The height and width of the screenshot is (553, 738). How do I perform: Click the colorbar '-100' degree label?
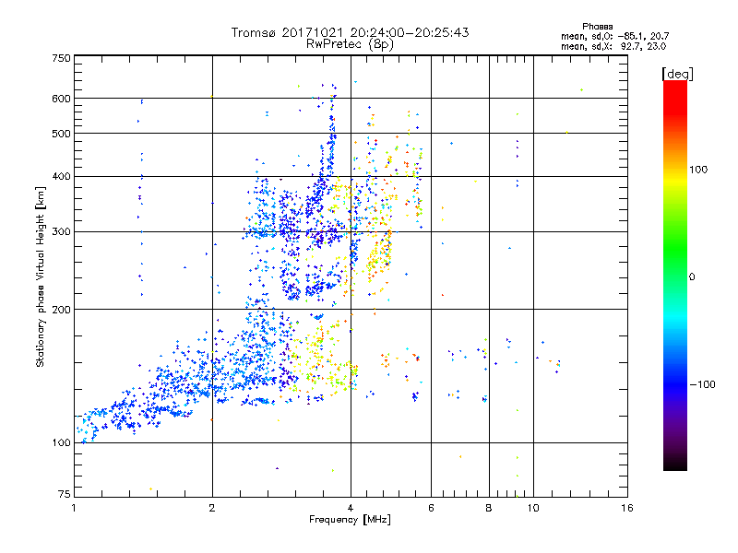(702, 384)
